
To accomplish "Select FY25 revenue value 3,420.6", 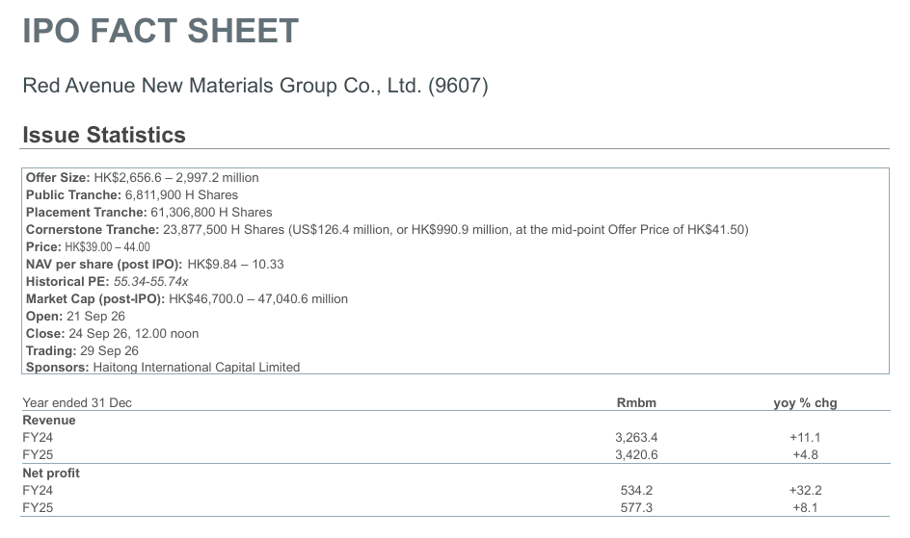I will tap(636, 454).
